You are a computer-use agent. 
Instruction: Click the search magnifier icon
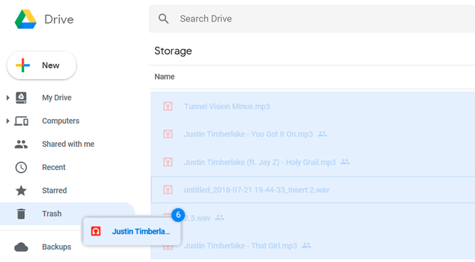tap(164, 19)
